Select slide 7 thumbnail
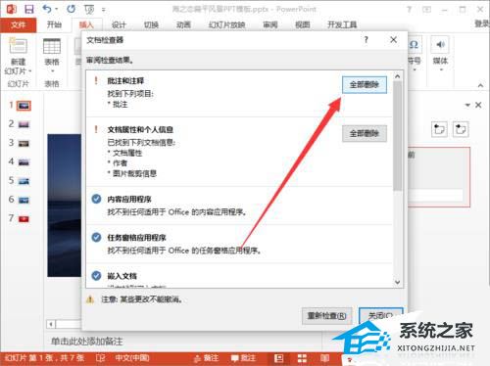This screenshot has width=490, height=366. point(24,219)
